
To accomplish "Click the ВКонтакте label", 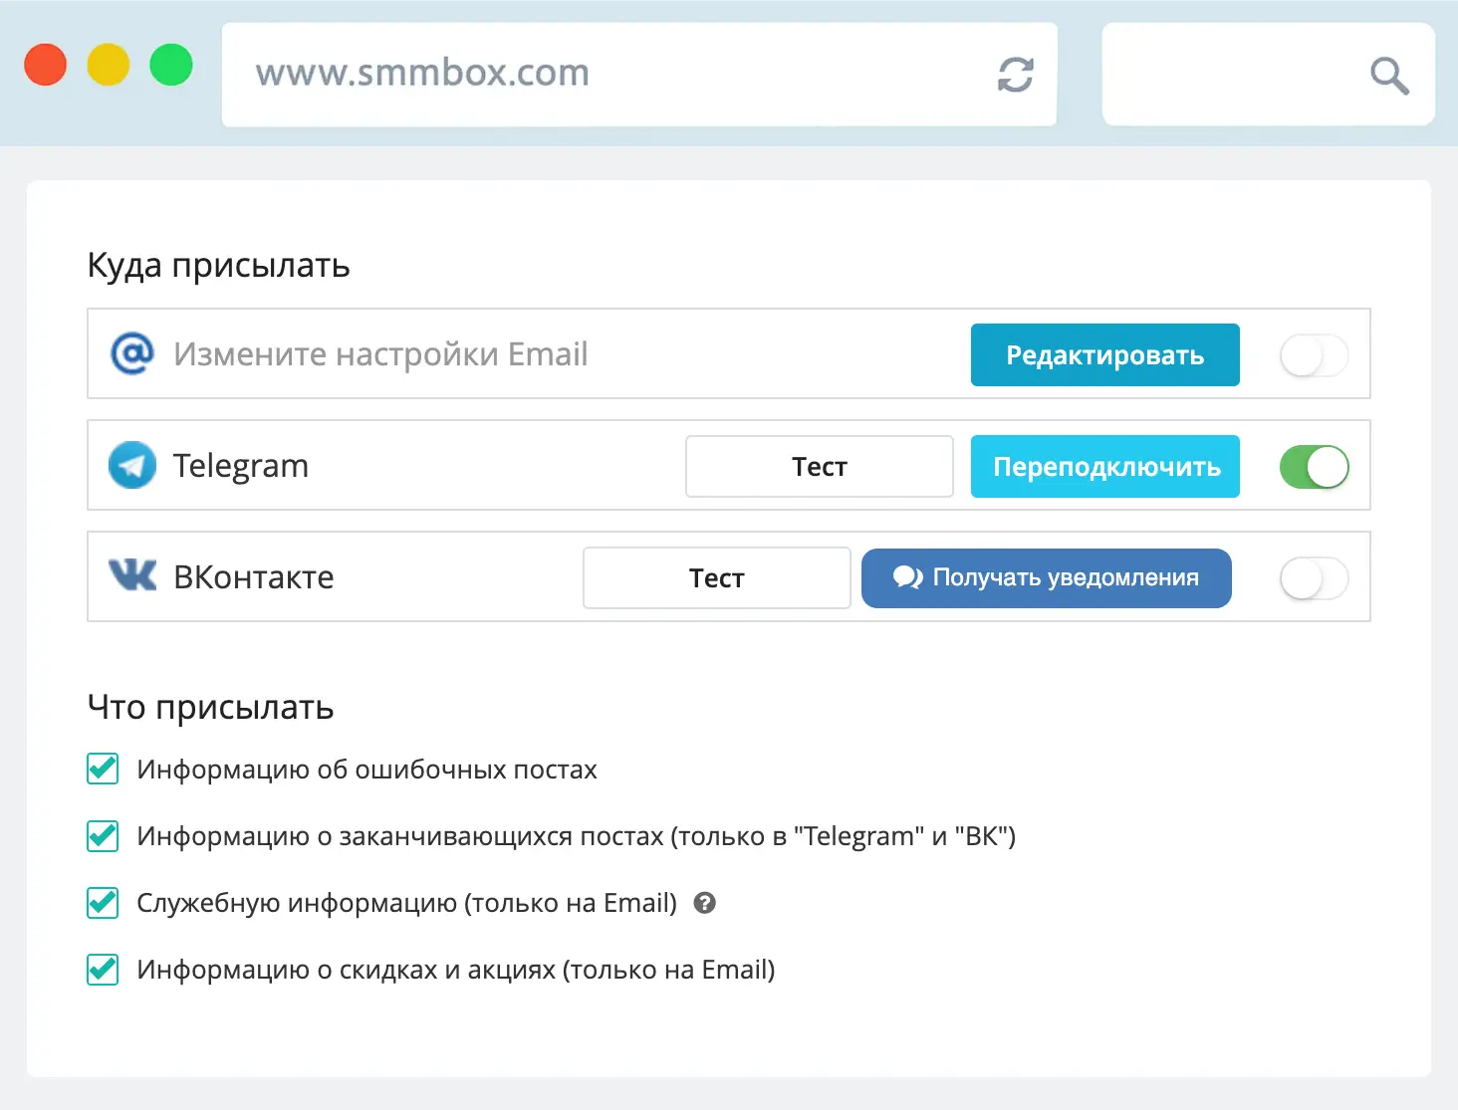I will [254, 577].
